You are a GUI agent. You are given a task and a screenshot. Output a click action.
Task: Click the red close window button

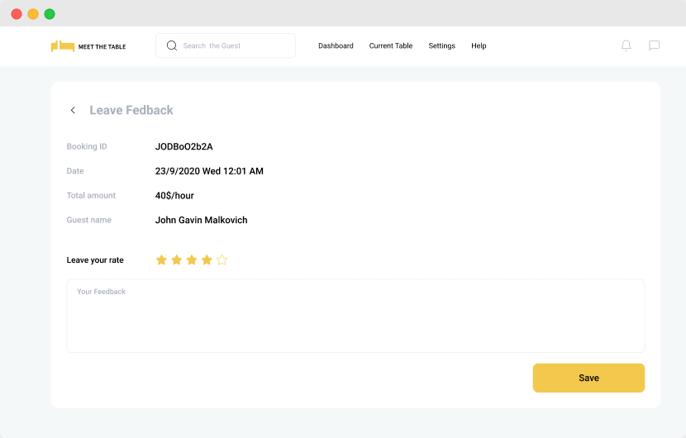pos(17,14)
